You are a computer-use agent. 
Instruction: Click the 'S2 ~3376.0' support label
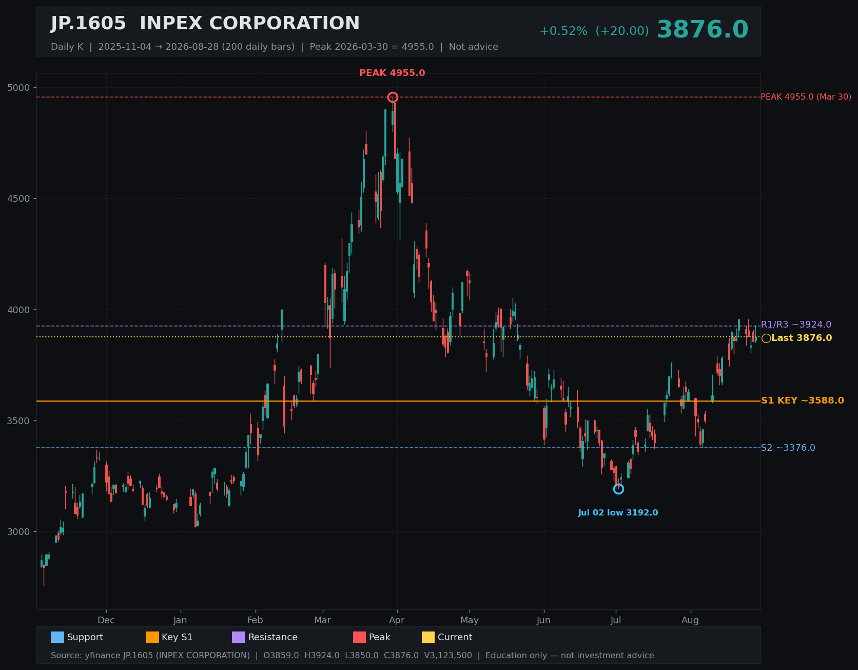coord(788,448)
